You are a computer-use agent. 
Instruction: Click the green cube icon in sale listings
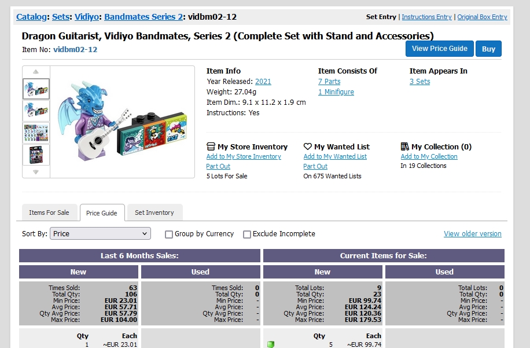pyautogui.click(x=270, y=345)
